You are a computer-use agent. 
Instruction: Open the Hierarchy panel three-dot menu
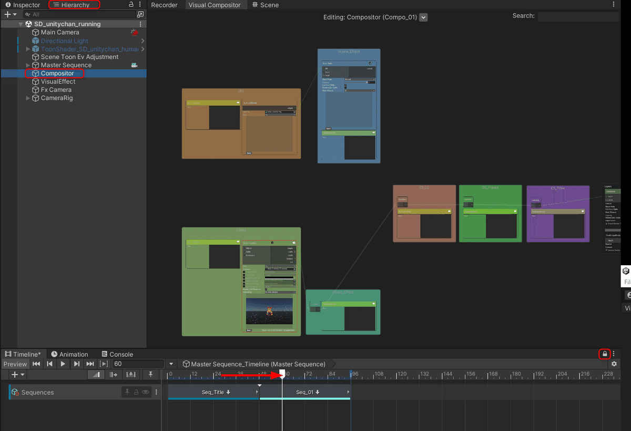click(x=140, y=5)
